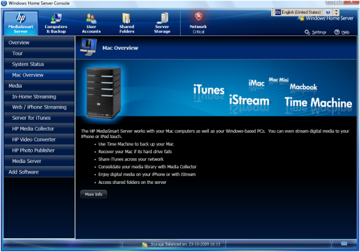Click the HP server tower image

click(x=103, y=93)
